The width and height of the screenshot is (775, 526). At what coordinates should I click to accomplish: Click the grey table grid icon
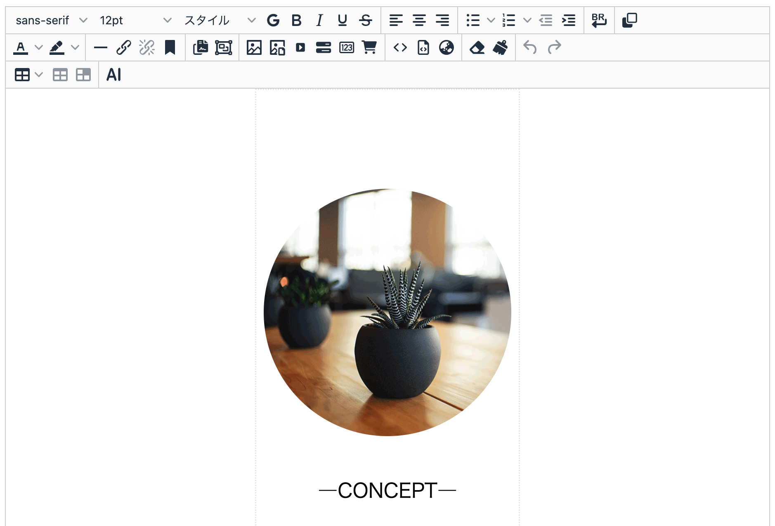[x=60, y=75]
